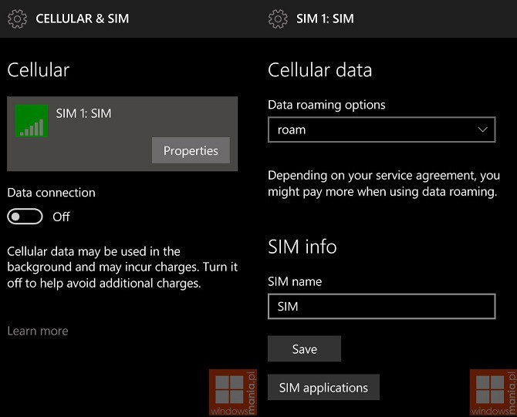517x417 pixels.
Task: Open the CELLULAR & SIM page title
Action: click(83, 18)
